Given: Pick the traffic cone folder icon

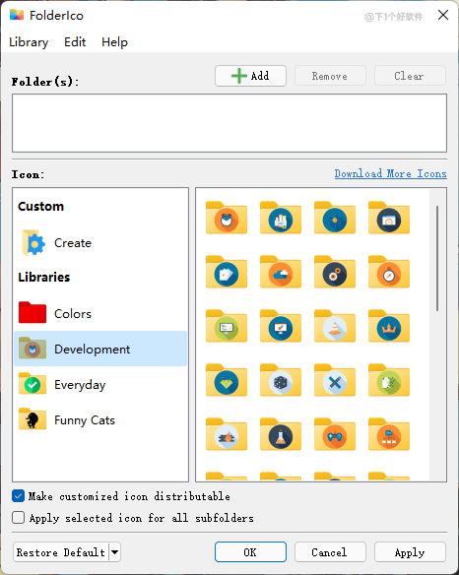Looking at the screenshot, I should tap(335, 326).
